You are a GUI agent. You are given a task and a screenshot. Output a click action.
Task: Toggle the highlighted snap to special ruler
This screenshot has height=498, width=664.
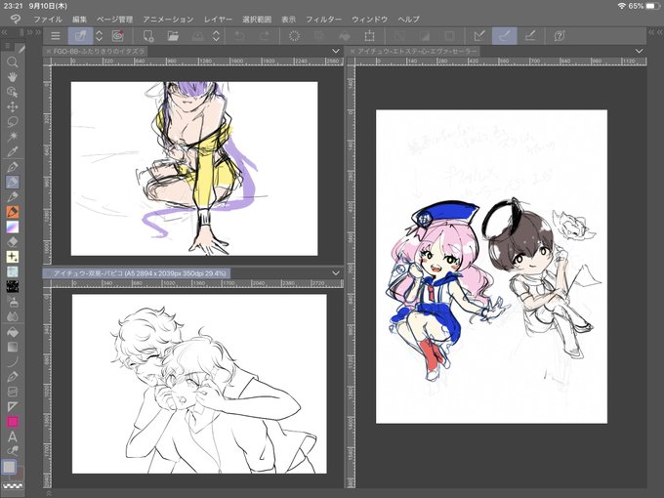[x=505, y=36]
